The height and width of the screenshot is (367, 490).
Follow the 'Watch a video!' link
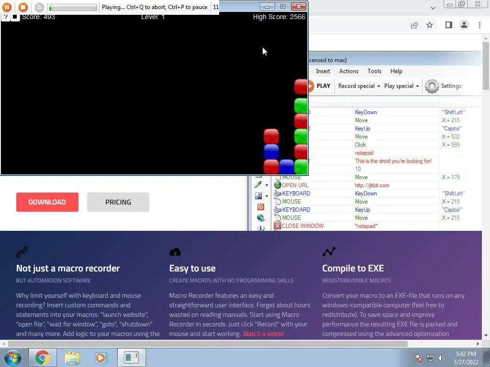pos(263,334)
